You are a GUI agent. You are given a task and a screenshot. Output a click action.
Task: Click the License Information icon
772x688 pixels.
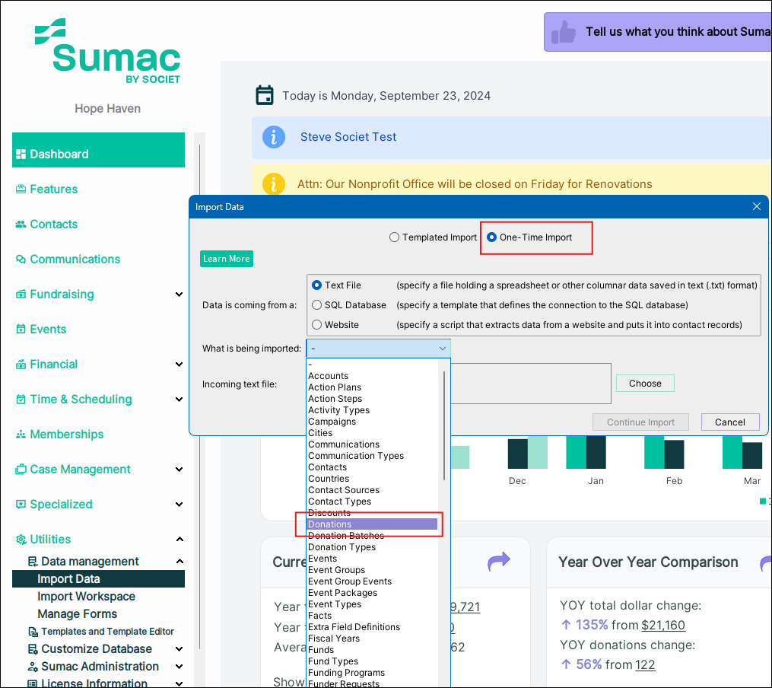[33, 683]
